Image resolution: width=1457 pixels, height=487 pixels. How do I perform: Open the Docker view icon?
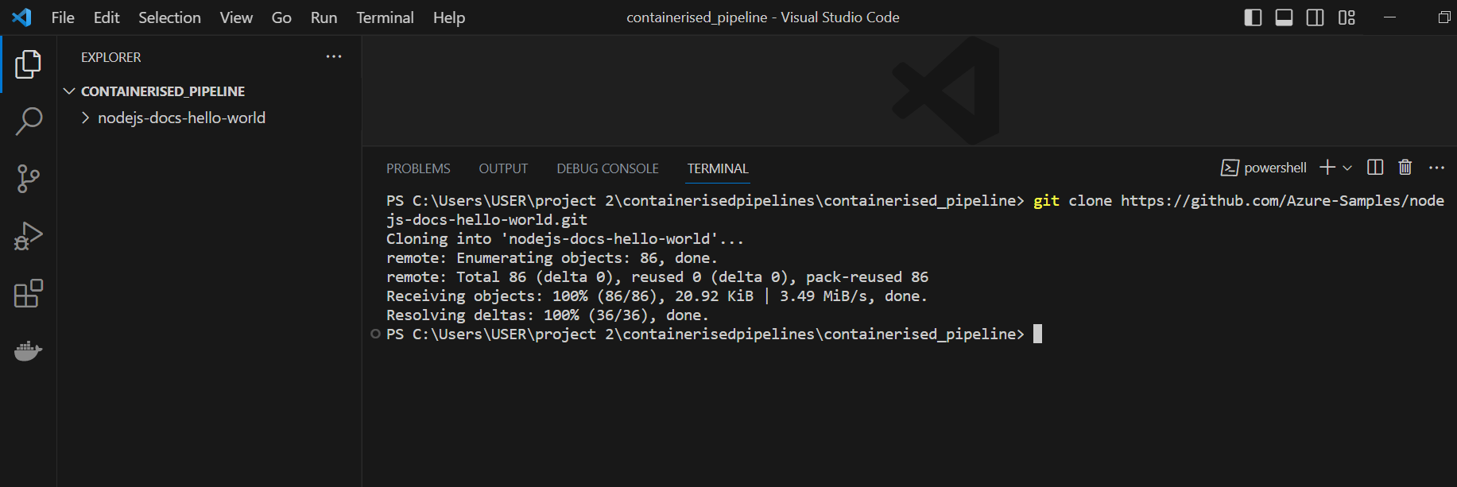(28, 350)
